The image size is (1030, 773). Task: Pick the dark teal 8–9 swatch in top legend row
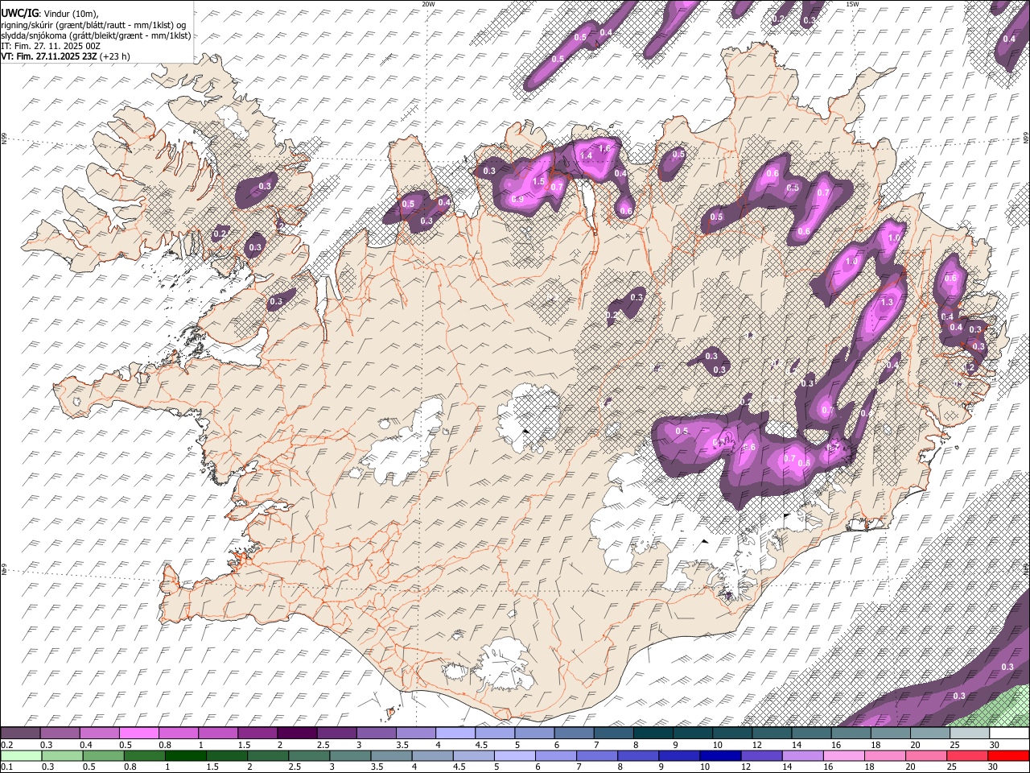(x=652, y=734)
